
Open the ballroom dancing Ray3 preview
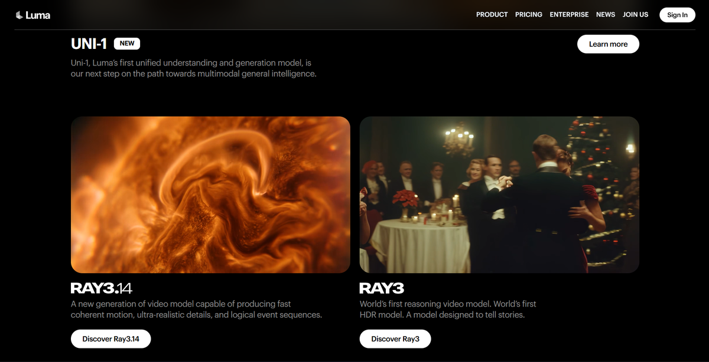(x=499, y=195)
